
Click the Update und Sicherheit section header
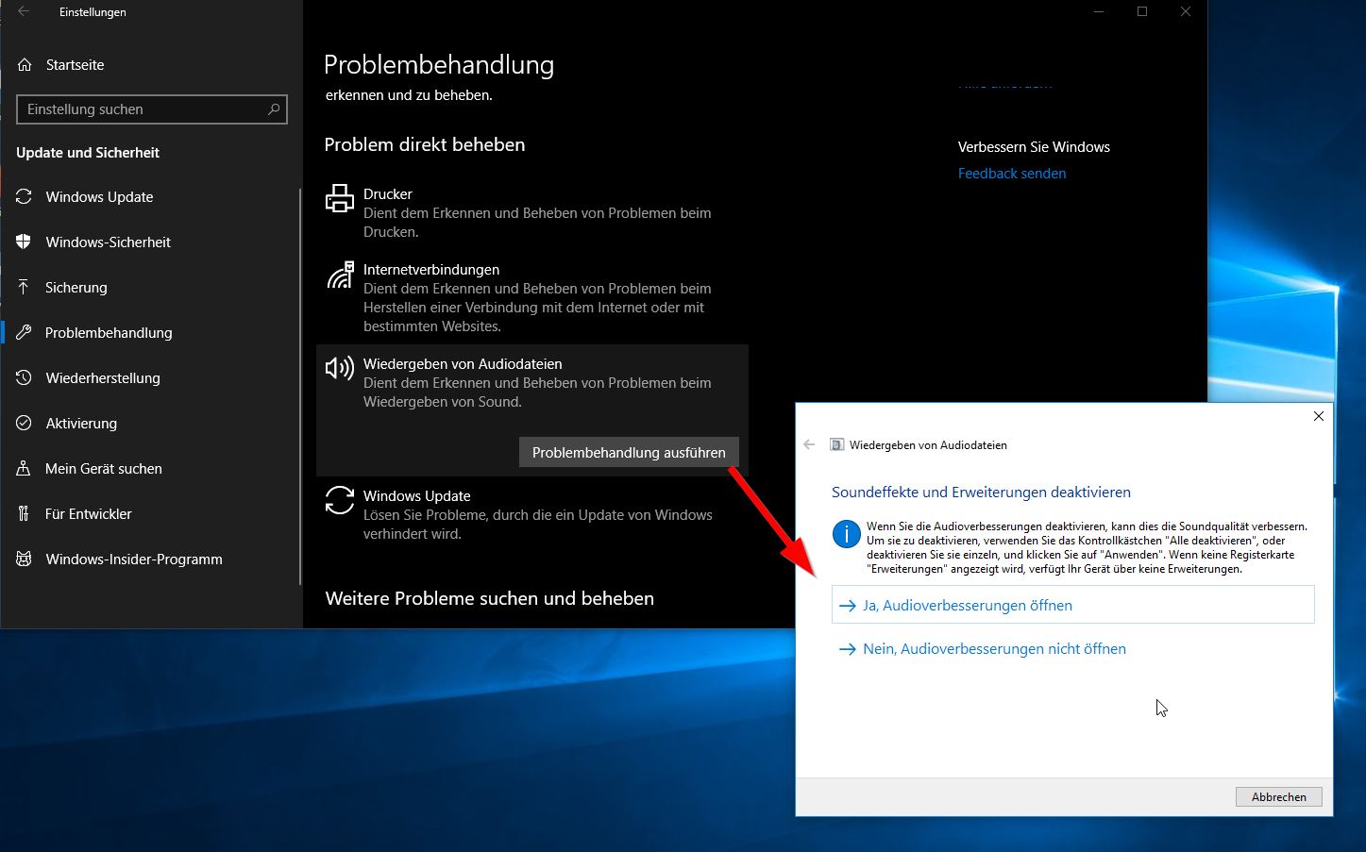pyautogui.click(x=88, y=153)
